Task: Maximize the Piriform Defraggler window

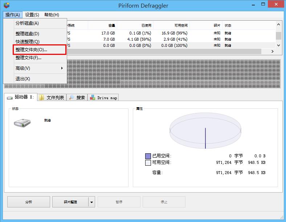Action: tap(263, 4)
